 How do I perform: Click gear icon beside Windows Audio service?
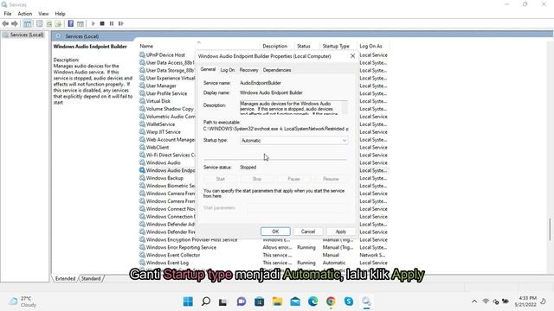pyautogui.click(x=142, y=162)
